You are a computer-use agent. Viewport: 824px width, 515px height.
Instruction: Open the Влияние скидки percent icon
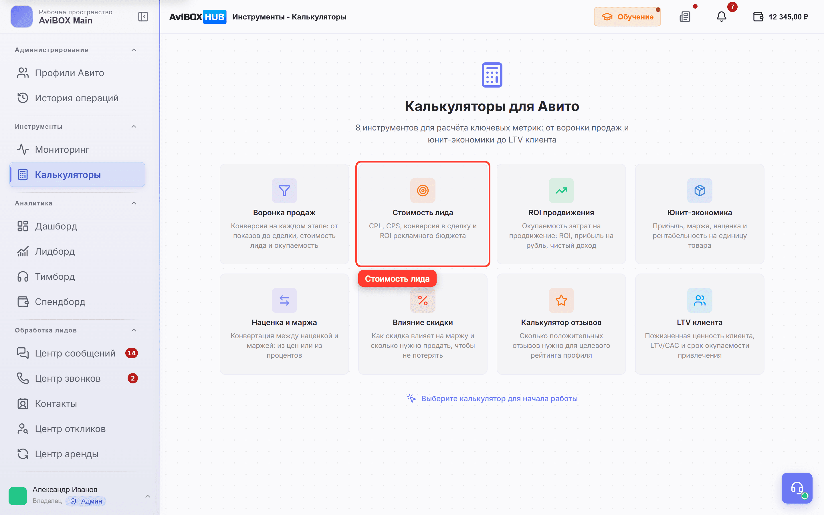click(x=423, y=300)
